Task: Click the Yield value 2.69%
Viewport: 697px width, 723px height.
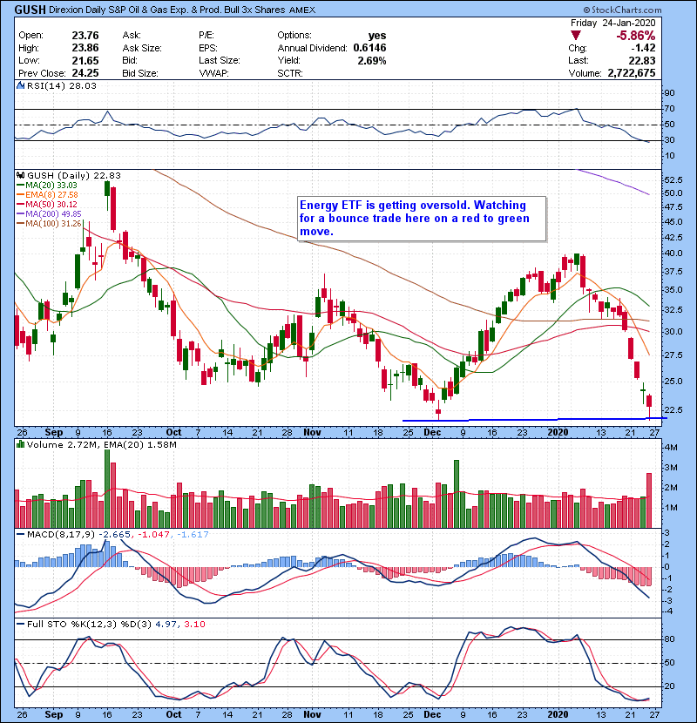Action: [x=372, y=60]
